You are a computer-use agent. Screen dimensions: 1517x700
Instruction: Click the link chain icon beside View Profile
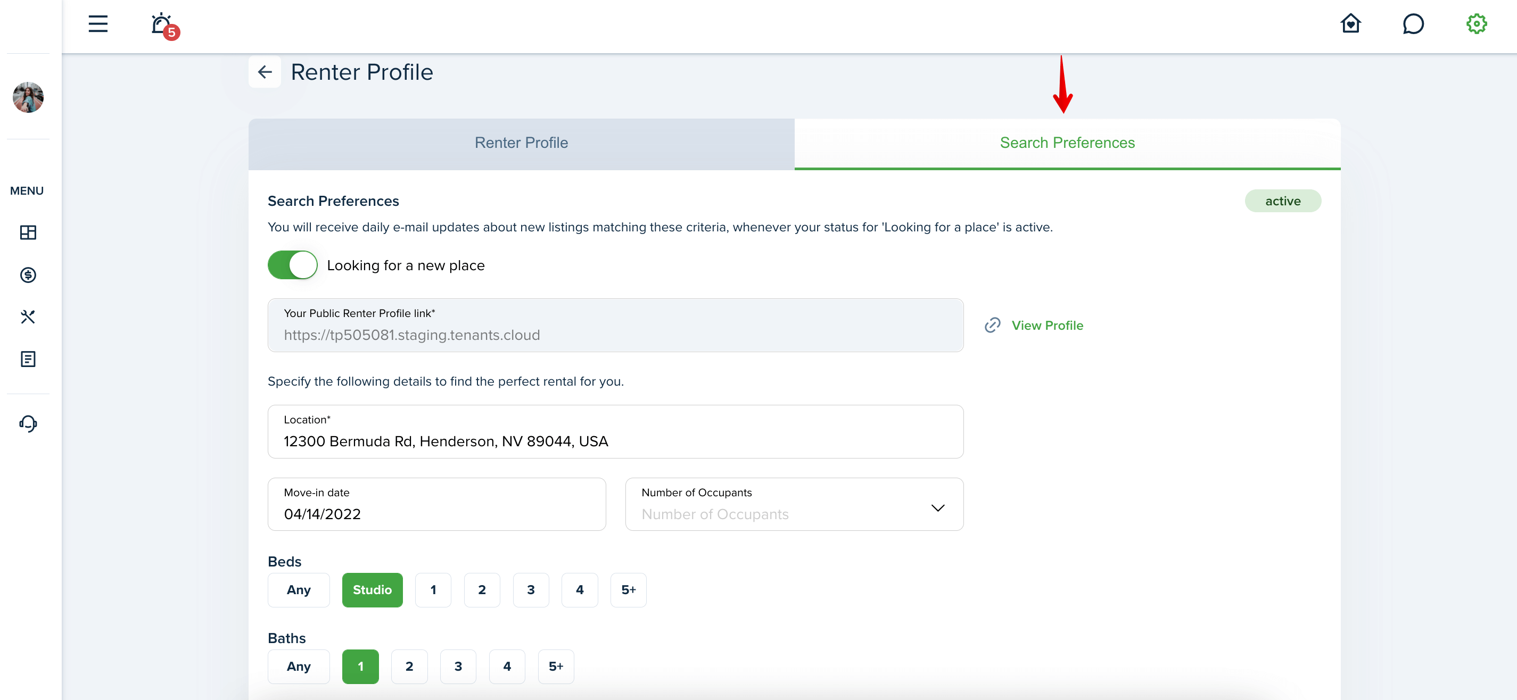coord(992,325)
